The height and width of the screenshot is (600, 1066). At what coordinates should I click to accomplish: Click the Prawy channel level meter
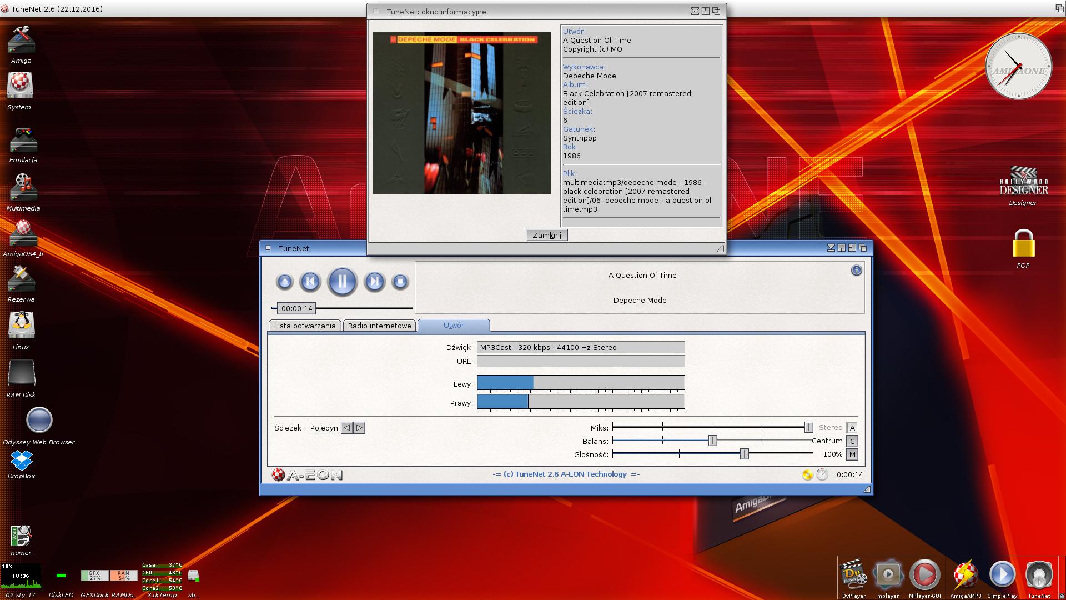[x=581, y=402]
